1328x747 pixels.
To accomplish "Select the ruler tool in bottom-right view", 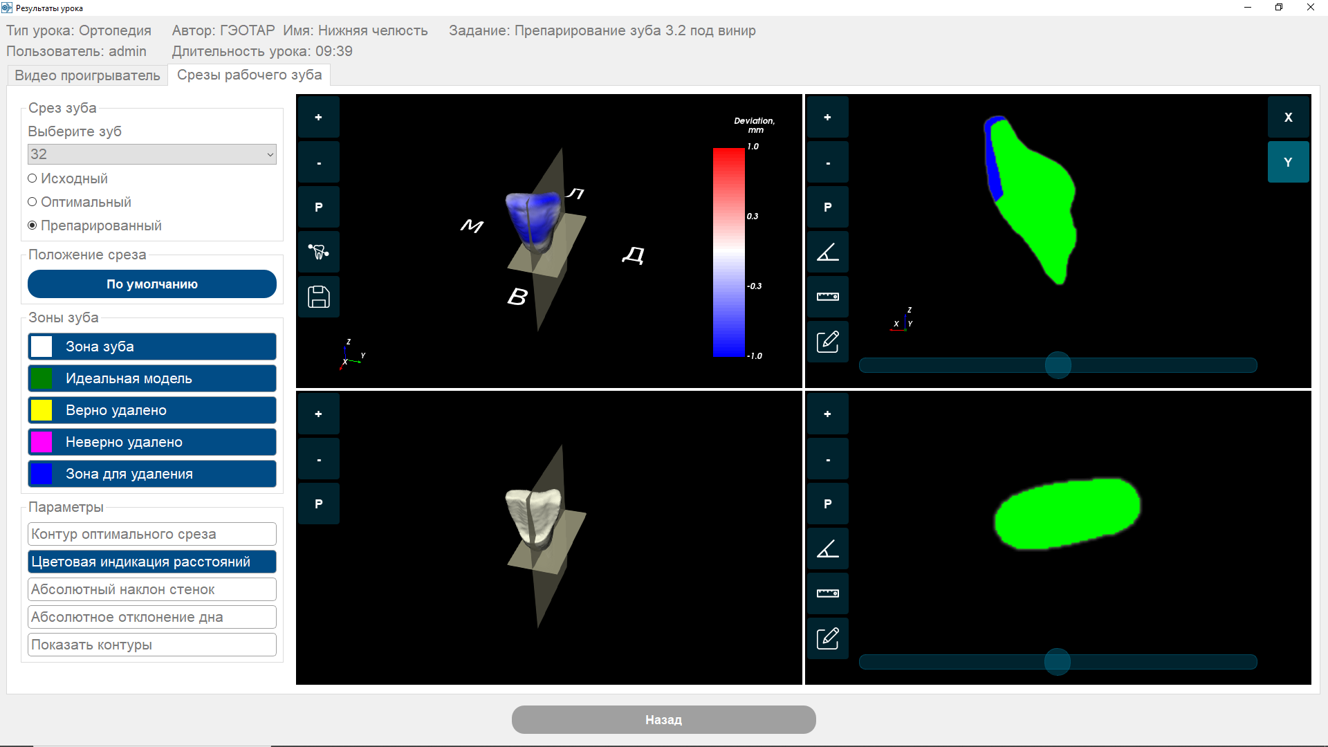I will 827,593.
